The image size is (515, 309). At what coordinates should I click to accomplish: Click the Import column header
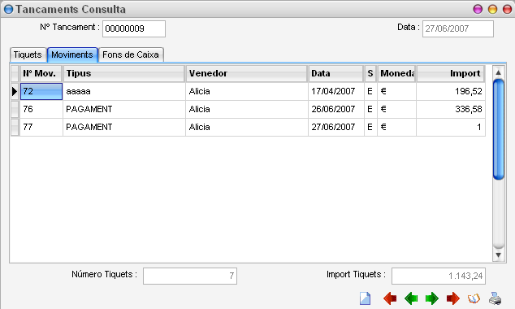point(451,73)
